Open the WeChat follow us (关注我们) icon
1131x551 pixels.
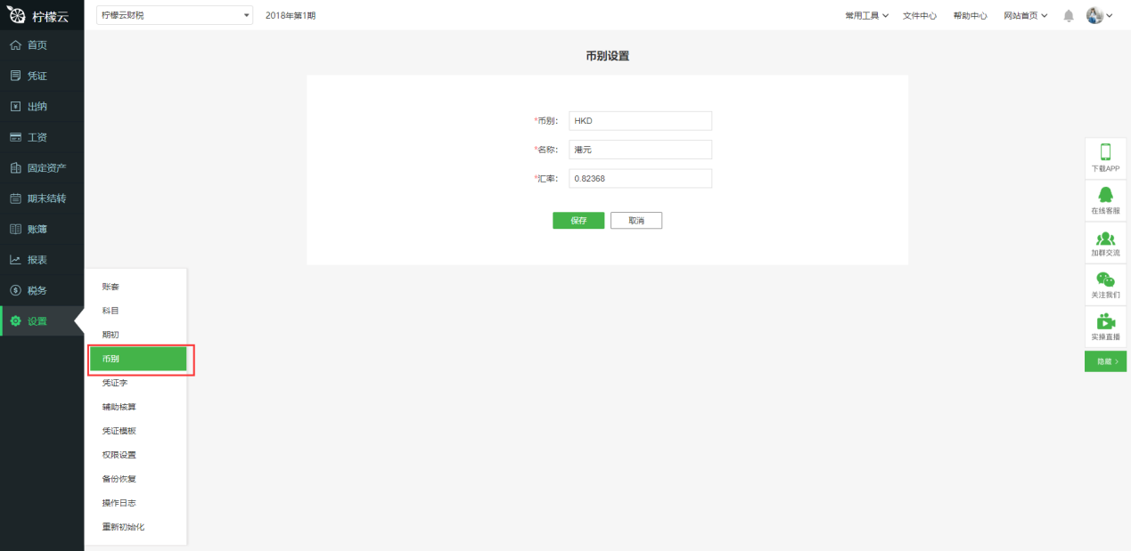pos(1105,280)
